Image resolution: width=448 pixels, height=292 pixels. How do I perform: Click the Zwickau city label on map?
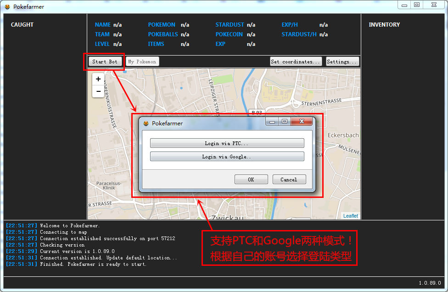click(226, 218)
